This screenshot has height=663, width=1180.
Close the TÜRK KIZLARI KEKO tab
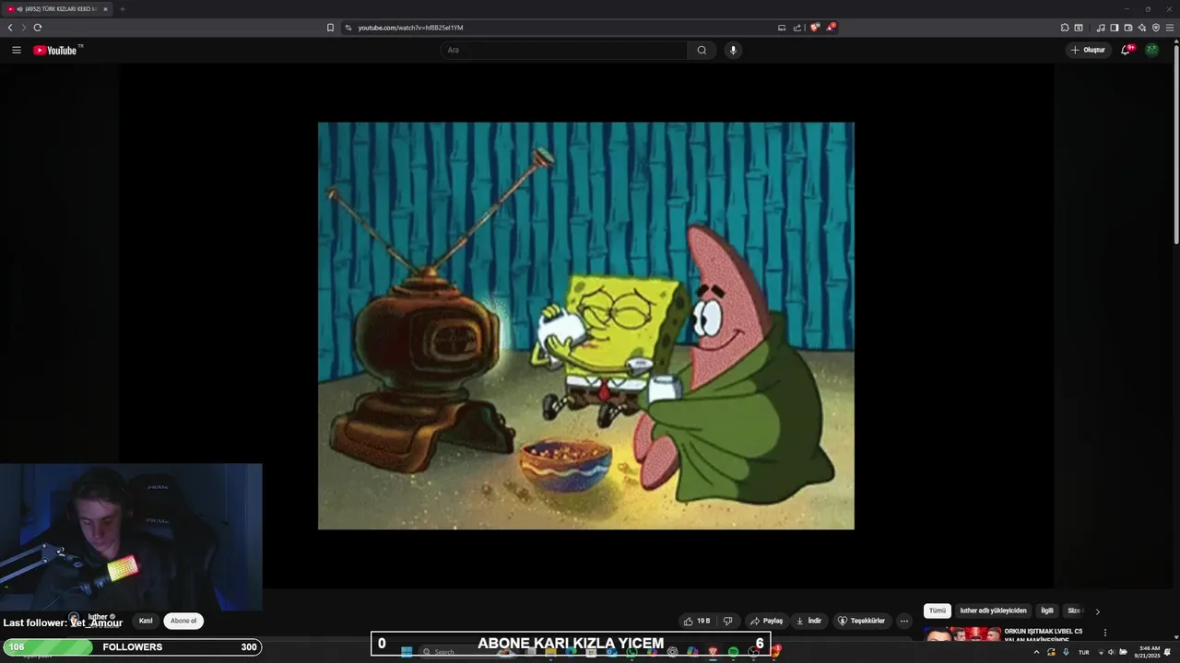[x=105, y=9]
